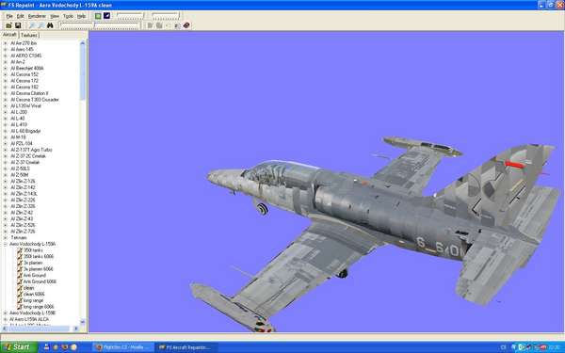Click the greyed paste texture toolbar icon
Viewport: 565px width, 353px height.
[159, 25]
